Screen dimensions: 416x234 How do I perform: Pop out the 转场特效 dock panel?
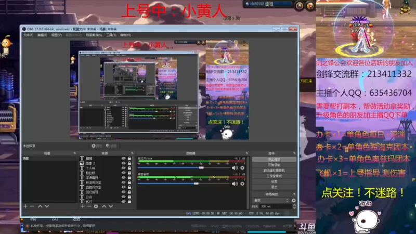tap(294, 194)
